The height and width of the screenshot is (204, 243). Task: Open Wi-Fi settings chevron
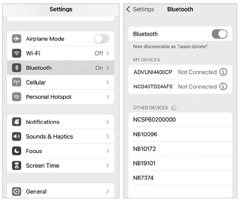click(107, 53)
